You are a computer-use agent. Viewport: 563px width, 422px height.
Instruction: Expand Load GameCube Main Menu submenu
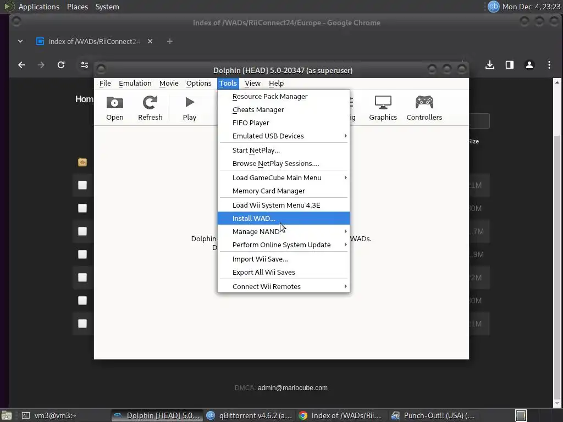(x=284, y=177)
